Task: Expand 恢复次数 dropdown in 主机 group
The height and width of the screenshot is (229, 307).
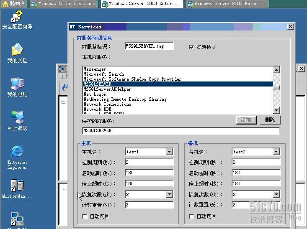Action: coord(169,194)
